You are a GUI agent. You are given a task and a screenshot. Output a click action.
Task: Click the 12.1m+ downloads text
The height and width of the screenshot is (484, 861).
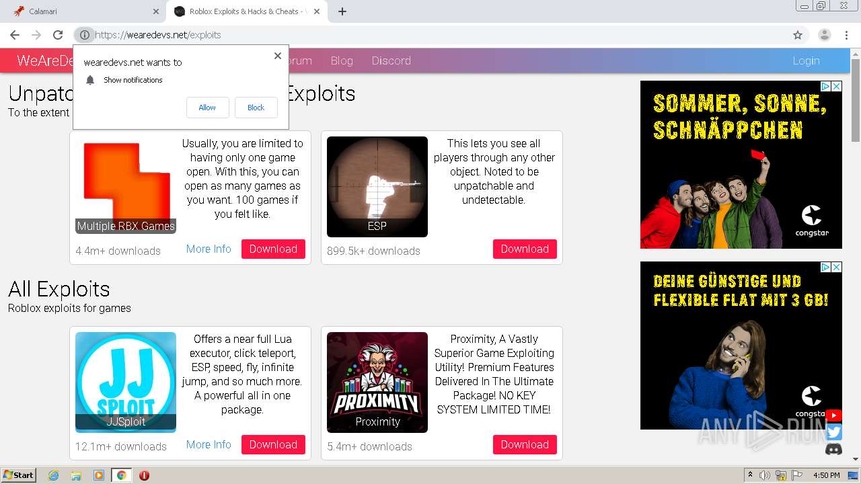[121, 446]
